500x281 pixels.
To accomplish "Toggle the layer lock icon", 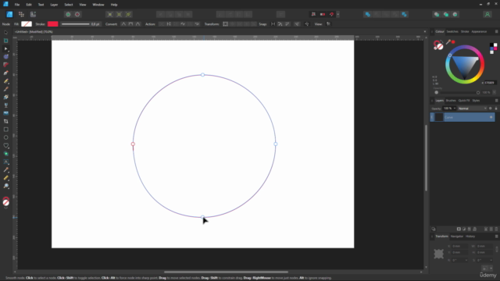I will click(496, 108).
